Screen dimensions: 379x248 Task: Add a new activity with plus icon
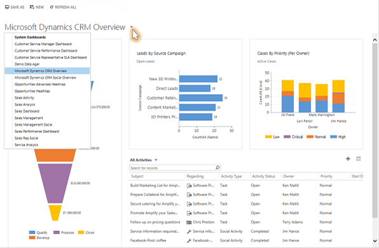348,159
